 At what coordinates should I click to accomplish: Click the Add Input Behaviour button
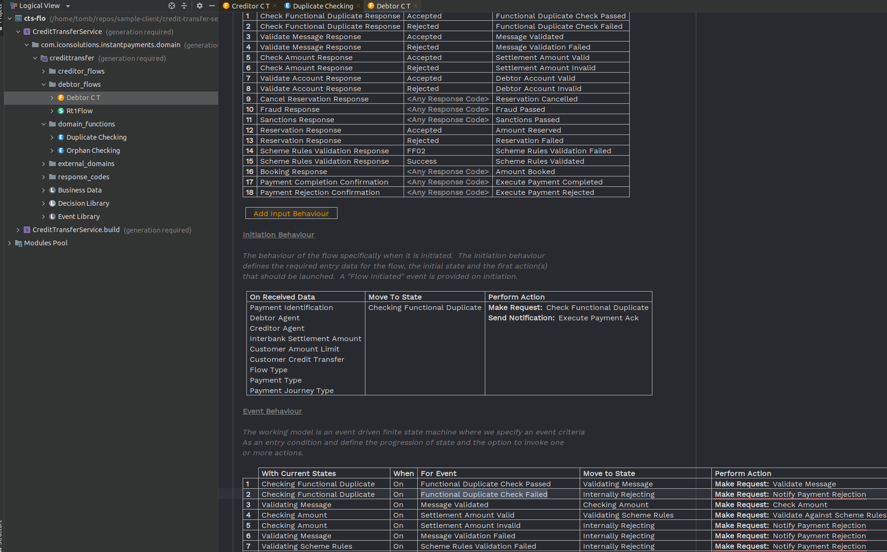coord(291,213)
